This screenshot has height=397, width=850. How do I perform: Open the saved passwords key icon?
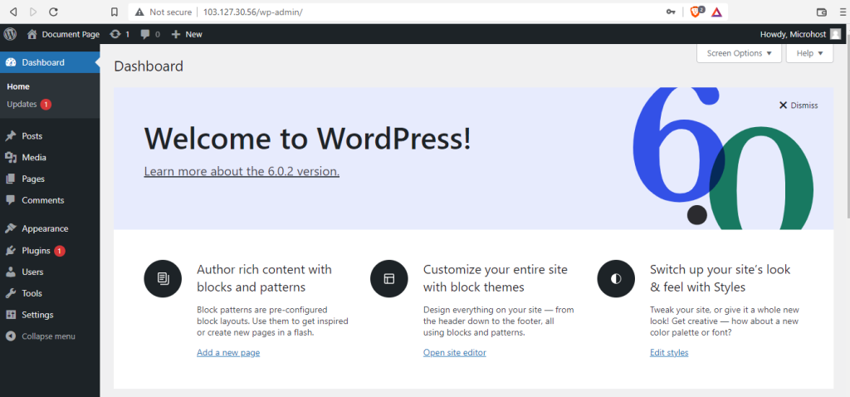click(671, 12)
